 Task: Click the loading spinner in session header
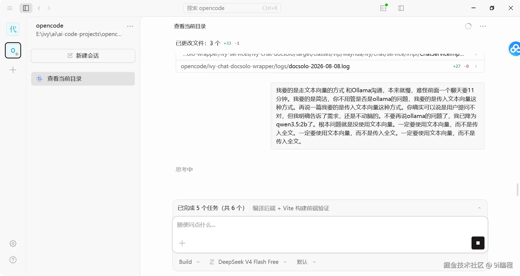468,26
